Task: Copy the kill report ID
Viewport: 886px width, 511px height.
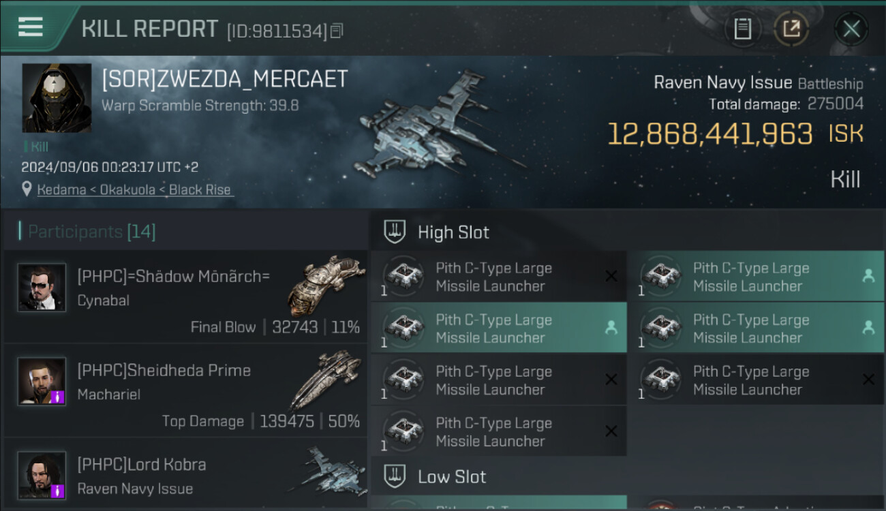Action: pos(337,31)
